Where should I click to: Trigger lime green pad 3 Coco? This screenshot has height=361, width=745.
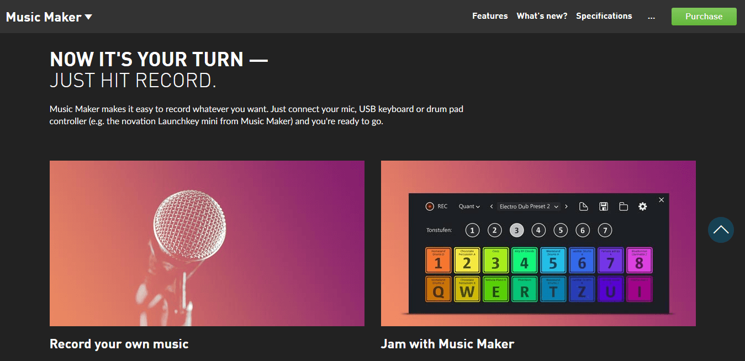click(x=496, y=260)
